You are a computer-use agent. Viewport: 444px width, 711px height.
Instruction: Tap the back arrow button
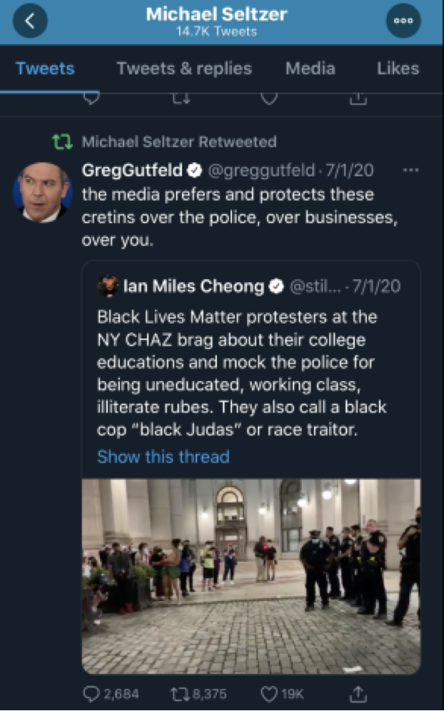(29, 21)
